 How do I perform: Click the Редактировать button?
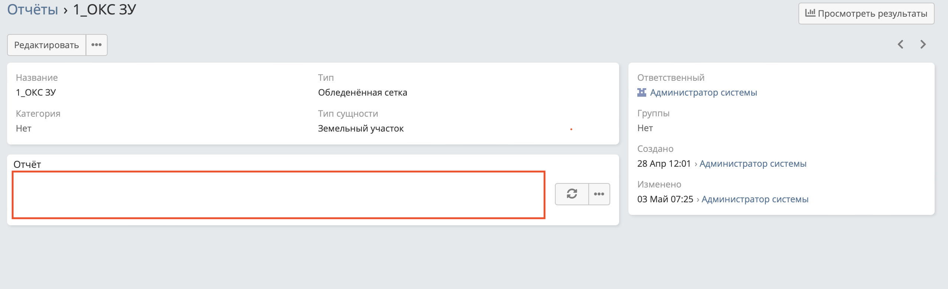pos(46,44)
